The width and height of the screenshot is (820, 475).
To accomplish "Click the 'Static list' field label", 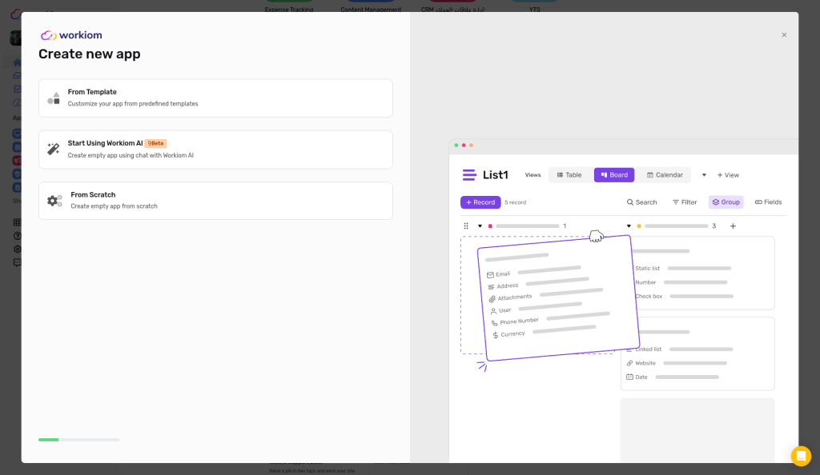I will 647,269.
